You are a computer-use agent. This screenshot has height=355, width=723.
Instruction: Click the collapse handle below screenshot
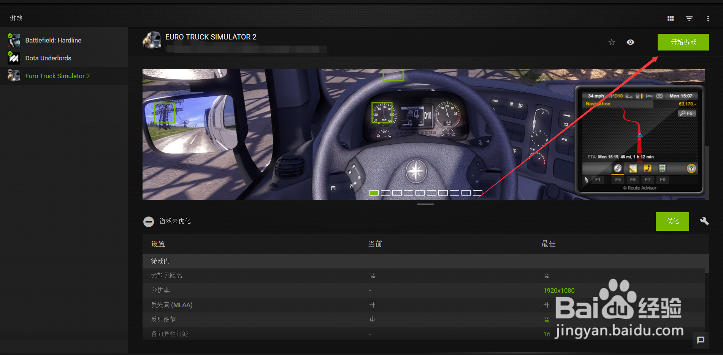[x=426, y=204]
